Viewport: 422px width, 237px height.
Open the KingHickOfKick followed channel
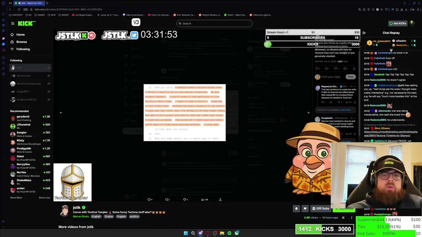click(x=30, y=99)
